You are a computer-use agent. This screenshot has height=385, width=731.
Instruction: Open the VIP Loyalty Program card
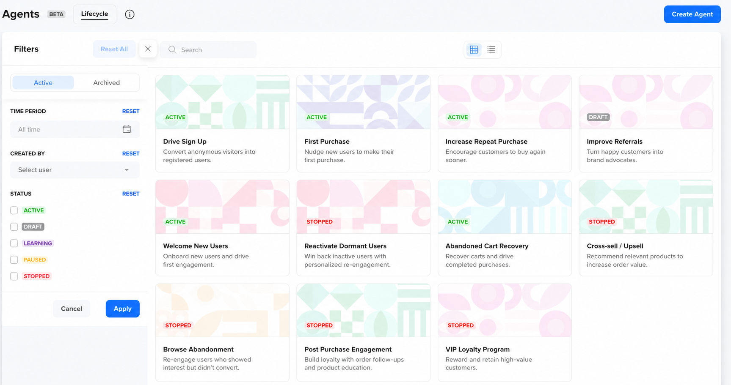click(505, 333)
